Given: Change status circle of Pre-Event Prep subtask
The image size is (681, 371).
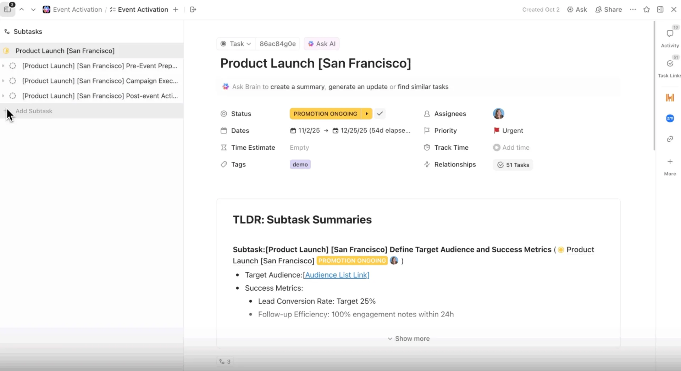Looking at the screenshot, I should (13, 66).
